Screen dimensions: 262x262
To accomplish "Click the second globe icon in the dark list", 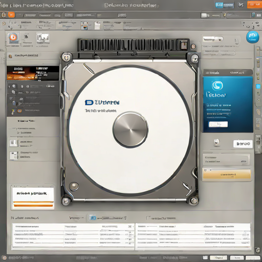I will click(x=13, y=92).
